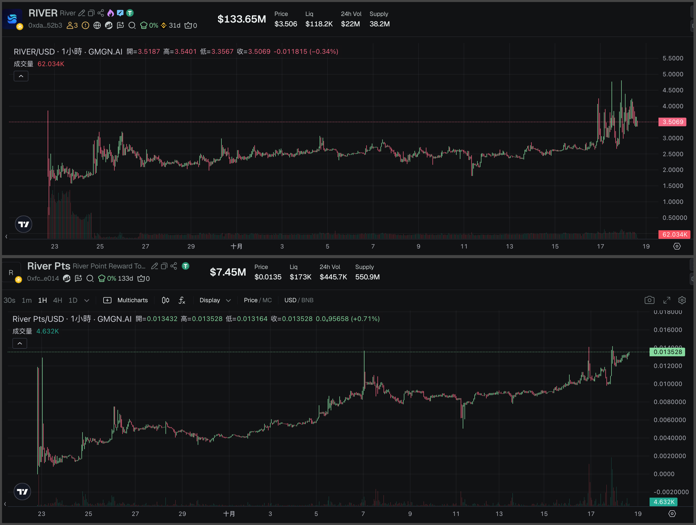Click the TradingView logo on RIVER chart
The height and width of the screenshot is (525, 696).
(x=24, y=224)
